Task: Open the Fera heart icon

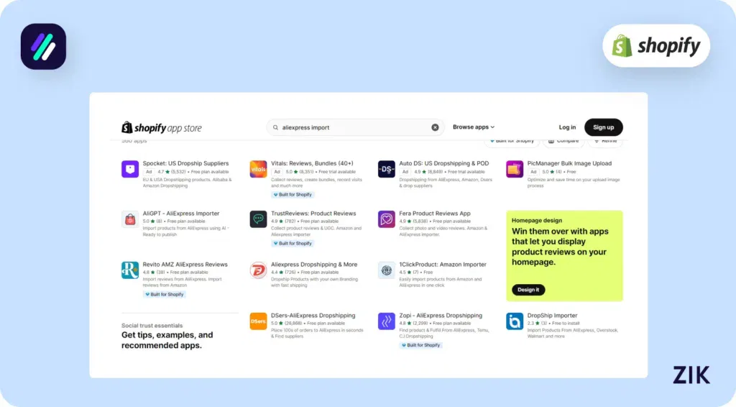Action: 386,219
